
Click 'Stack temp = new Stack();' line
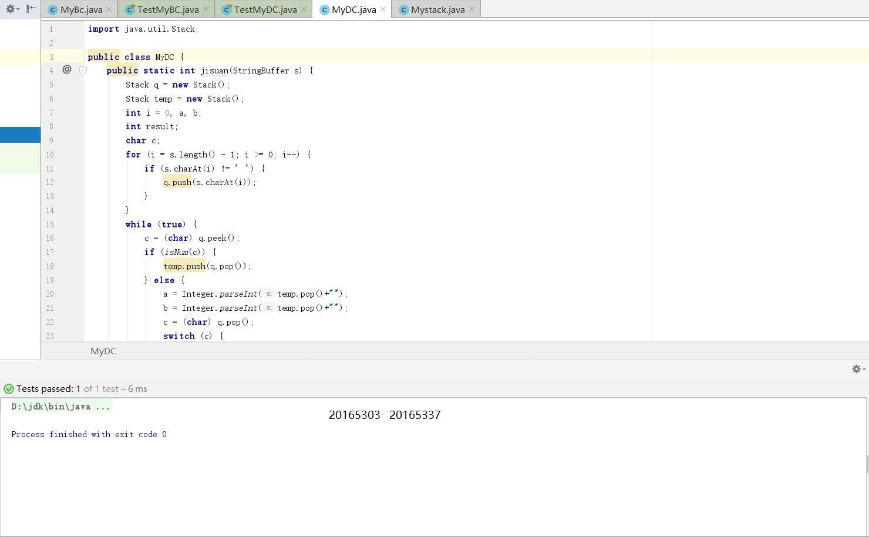tap(184, 99)
